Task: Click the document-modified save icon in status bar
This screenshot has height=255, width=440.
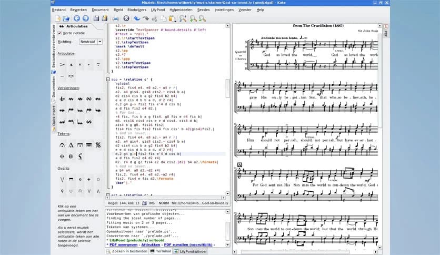Action: [144, 203]
